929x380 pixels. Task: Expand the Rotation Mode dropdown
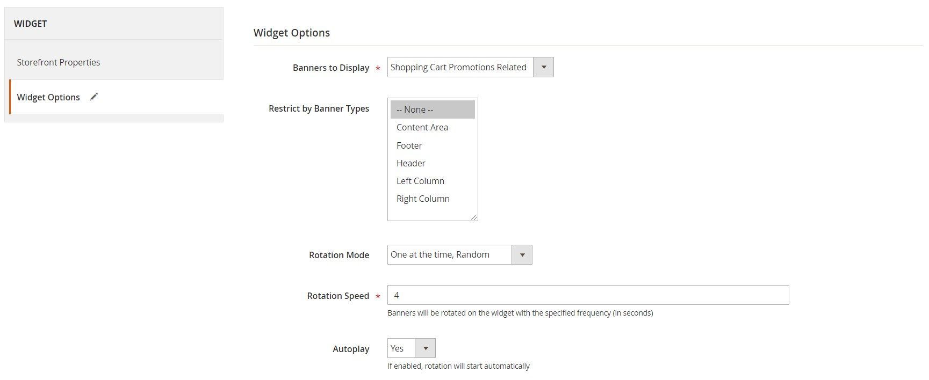pos(459,254)
